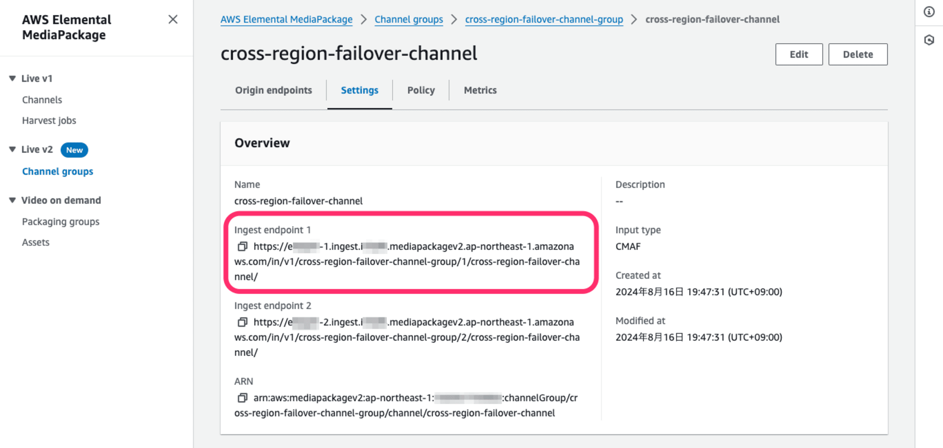Image resolution: width=943 pixels, height=448 pixels.
Task: Click the Modified at timestamp value
Action: point(699,337)
